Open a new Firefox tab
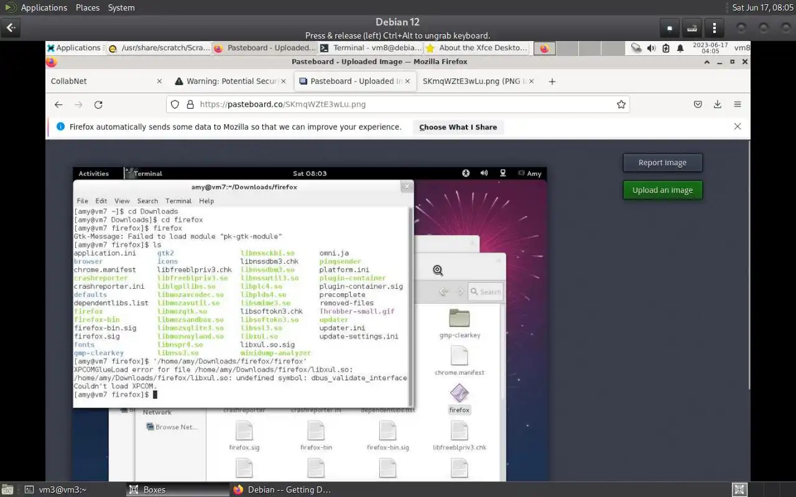The width and height of the screenshot is (796, 497). pos(552,81)
